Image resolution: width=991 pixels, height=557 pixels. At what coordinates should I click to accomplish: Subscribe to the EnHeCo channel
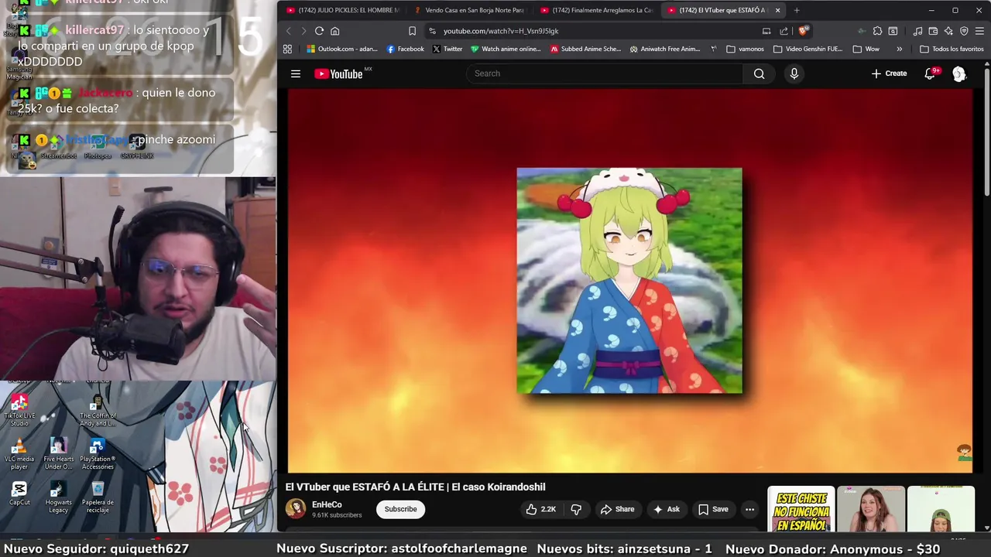[400, 509]
